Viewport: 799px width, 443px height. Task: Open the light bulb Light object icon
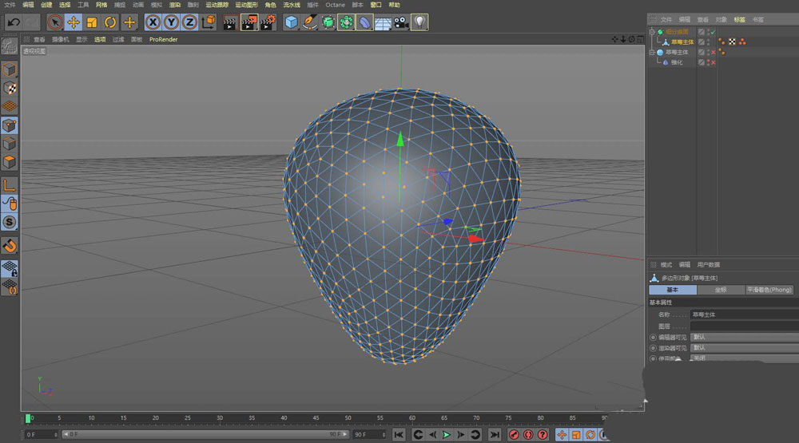pos(419,22)
